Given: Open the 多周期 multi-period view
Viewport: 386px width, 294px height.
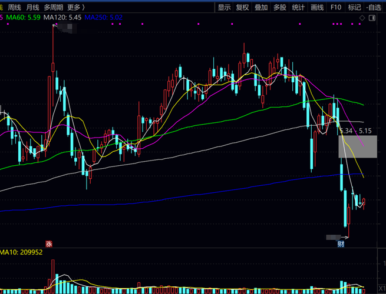Looking at the screenshot, I should [x=54, y=8].
